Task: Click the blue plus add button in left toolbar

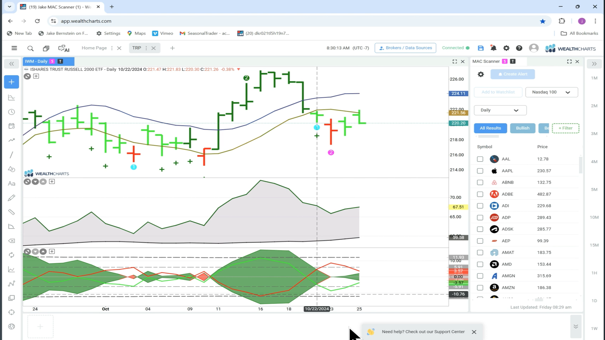Action: click(x=11, y=82)
